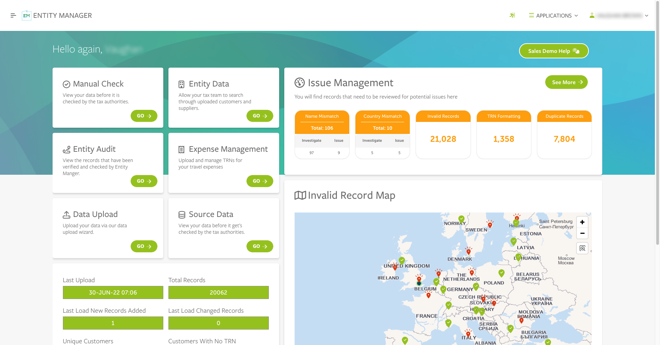Click Total Records value 20062
The image size is (660, 345).
tap(218, 292)
